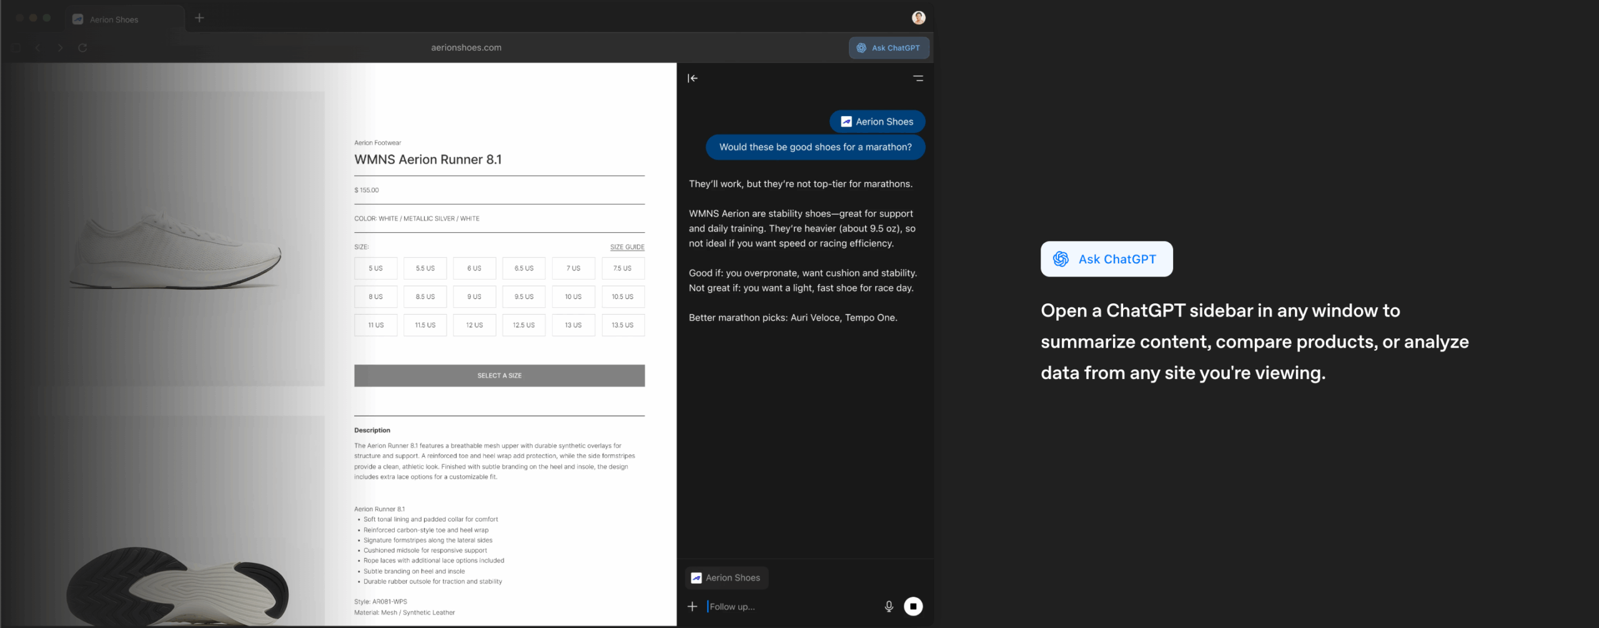Select size 8.5 US
Screen dimensions: 1599x628
(425, 297)
